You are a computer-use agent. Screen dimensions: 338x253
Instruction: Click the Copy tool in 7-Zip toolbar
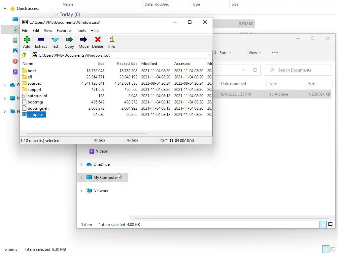point(69,42)
